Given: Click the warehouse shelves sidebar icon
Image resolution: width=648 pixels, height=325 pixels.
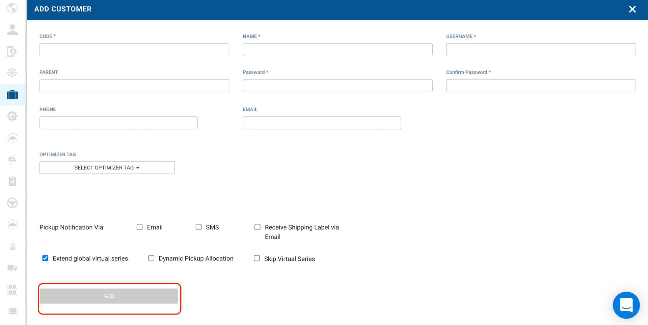Looking at the screenshot, I should coord(12,289).
